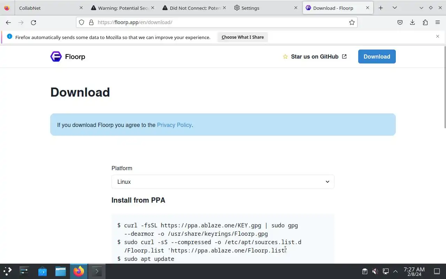Viewport: 446px width, 279px height.
Task: Click the muted volume tray icon
Action: pyautogui.click(x=375, y=271)
